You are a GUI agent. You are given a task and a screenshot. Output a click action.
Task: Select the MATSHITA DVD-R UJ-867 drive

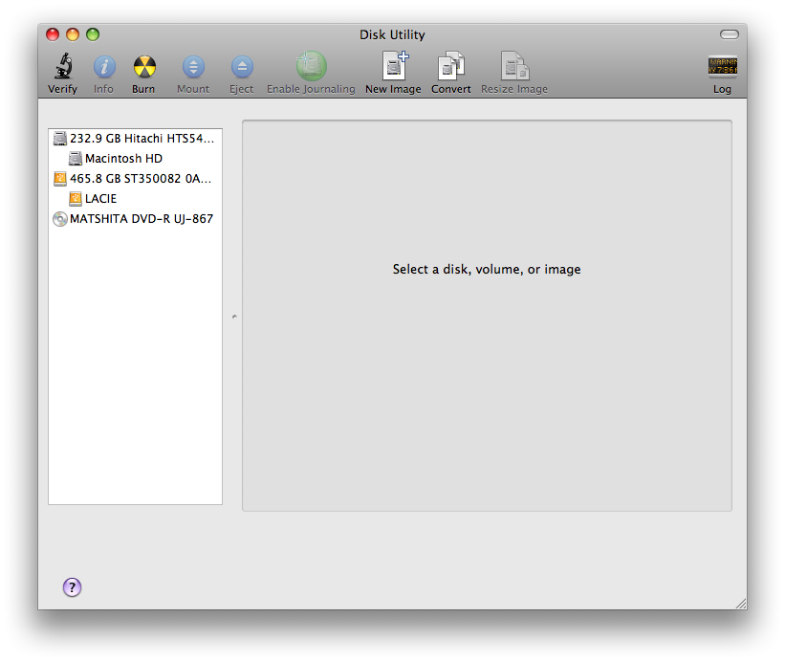[141, 219]
